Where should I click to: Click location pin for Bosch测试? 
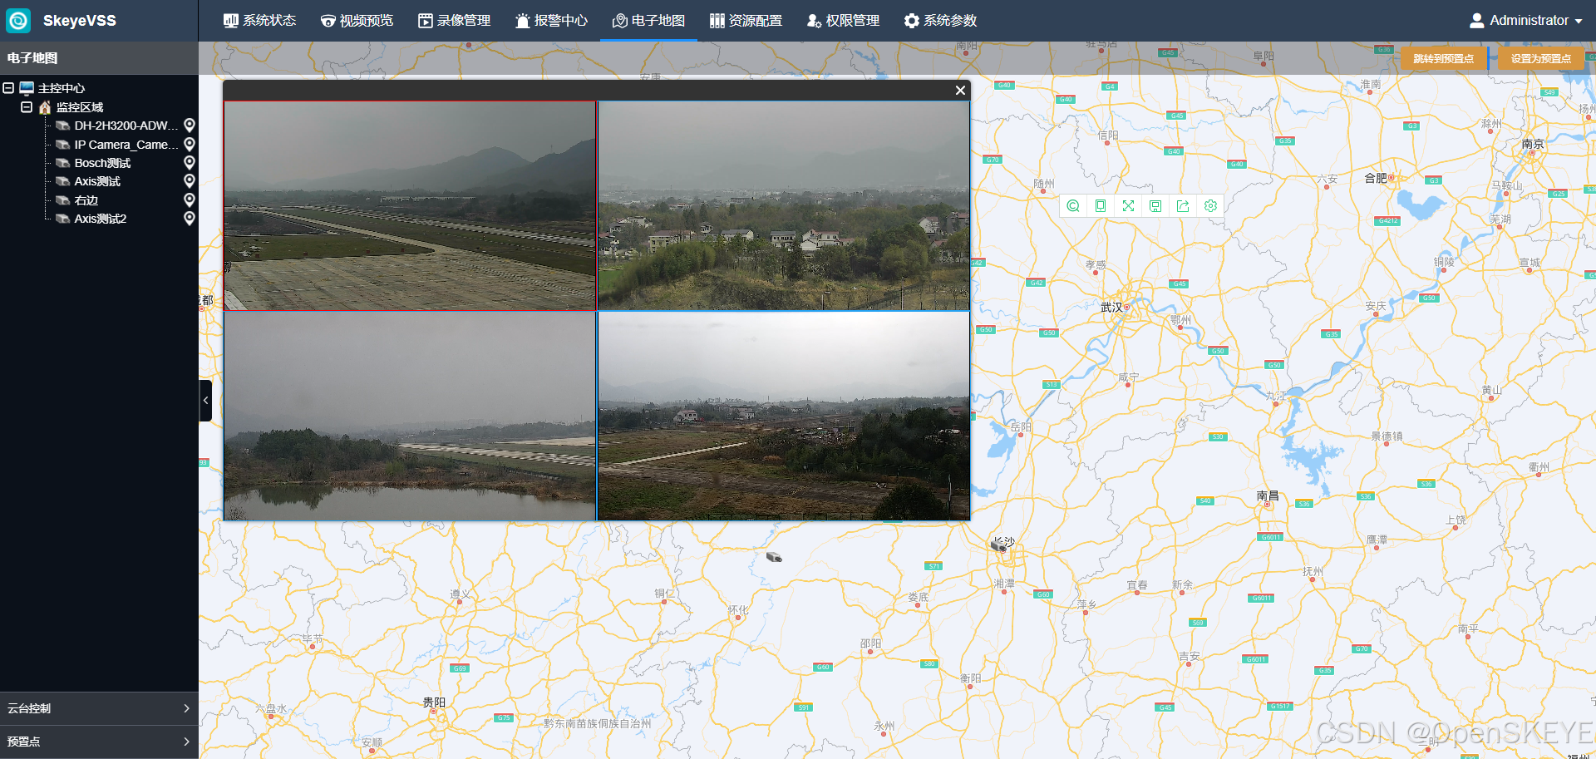(190, 163)
